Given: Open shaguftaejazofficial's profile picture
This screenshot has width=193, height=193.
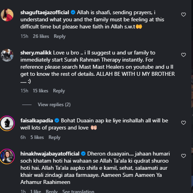Looking at the screenshot, I should [7, 15].
